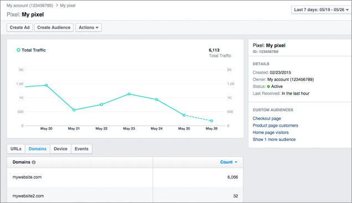The image size is (352, 203).
Task: Switch to the Events tab
Action: 81,149
